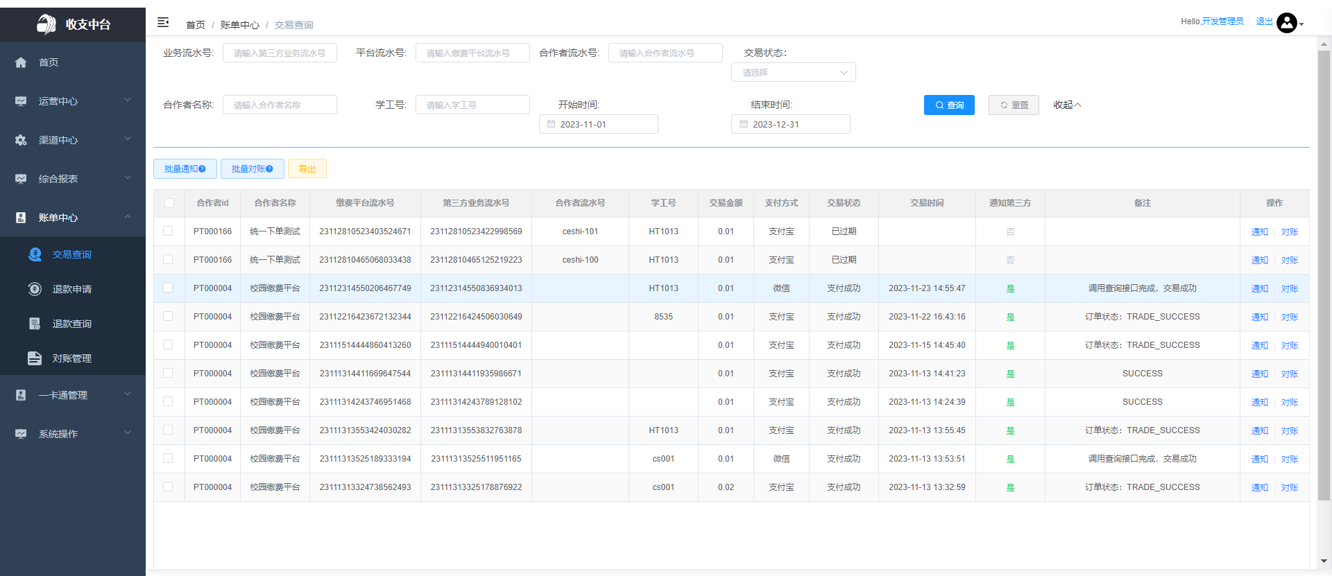Click 账单中心 breadcrumb
Screen dimensions: 1332x576
pyautogui.click(x=240, y=25)
